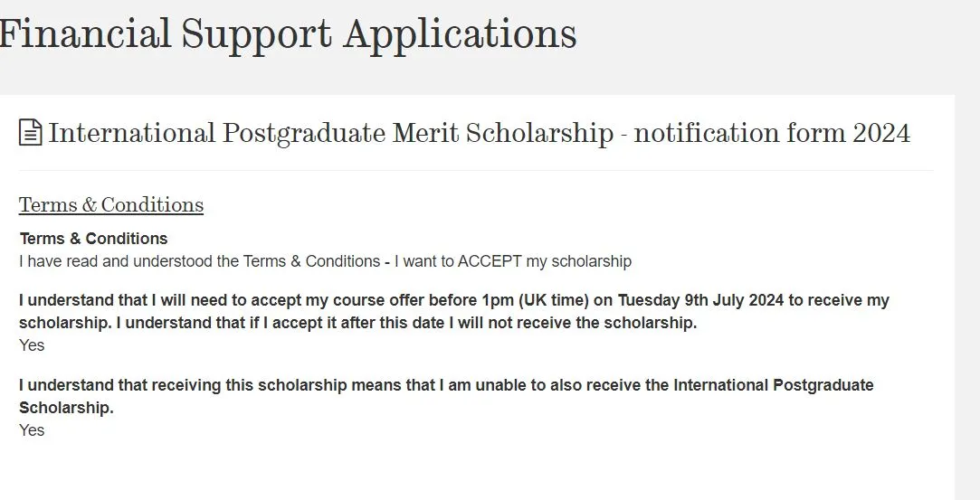Click 'notification form 2024' in the title
Screen dimensions: 980x500
772,134
